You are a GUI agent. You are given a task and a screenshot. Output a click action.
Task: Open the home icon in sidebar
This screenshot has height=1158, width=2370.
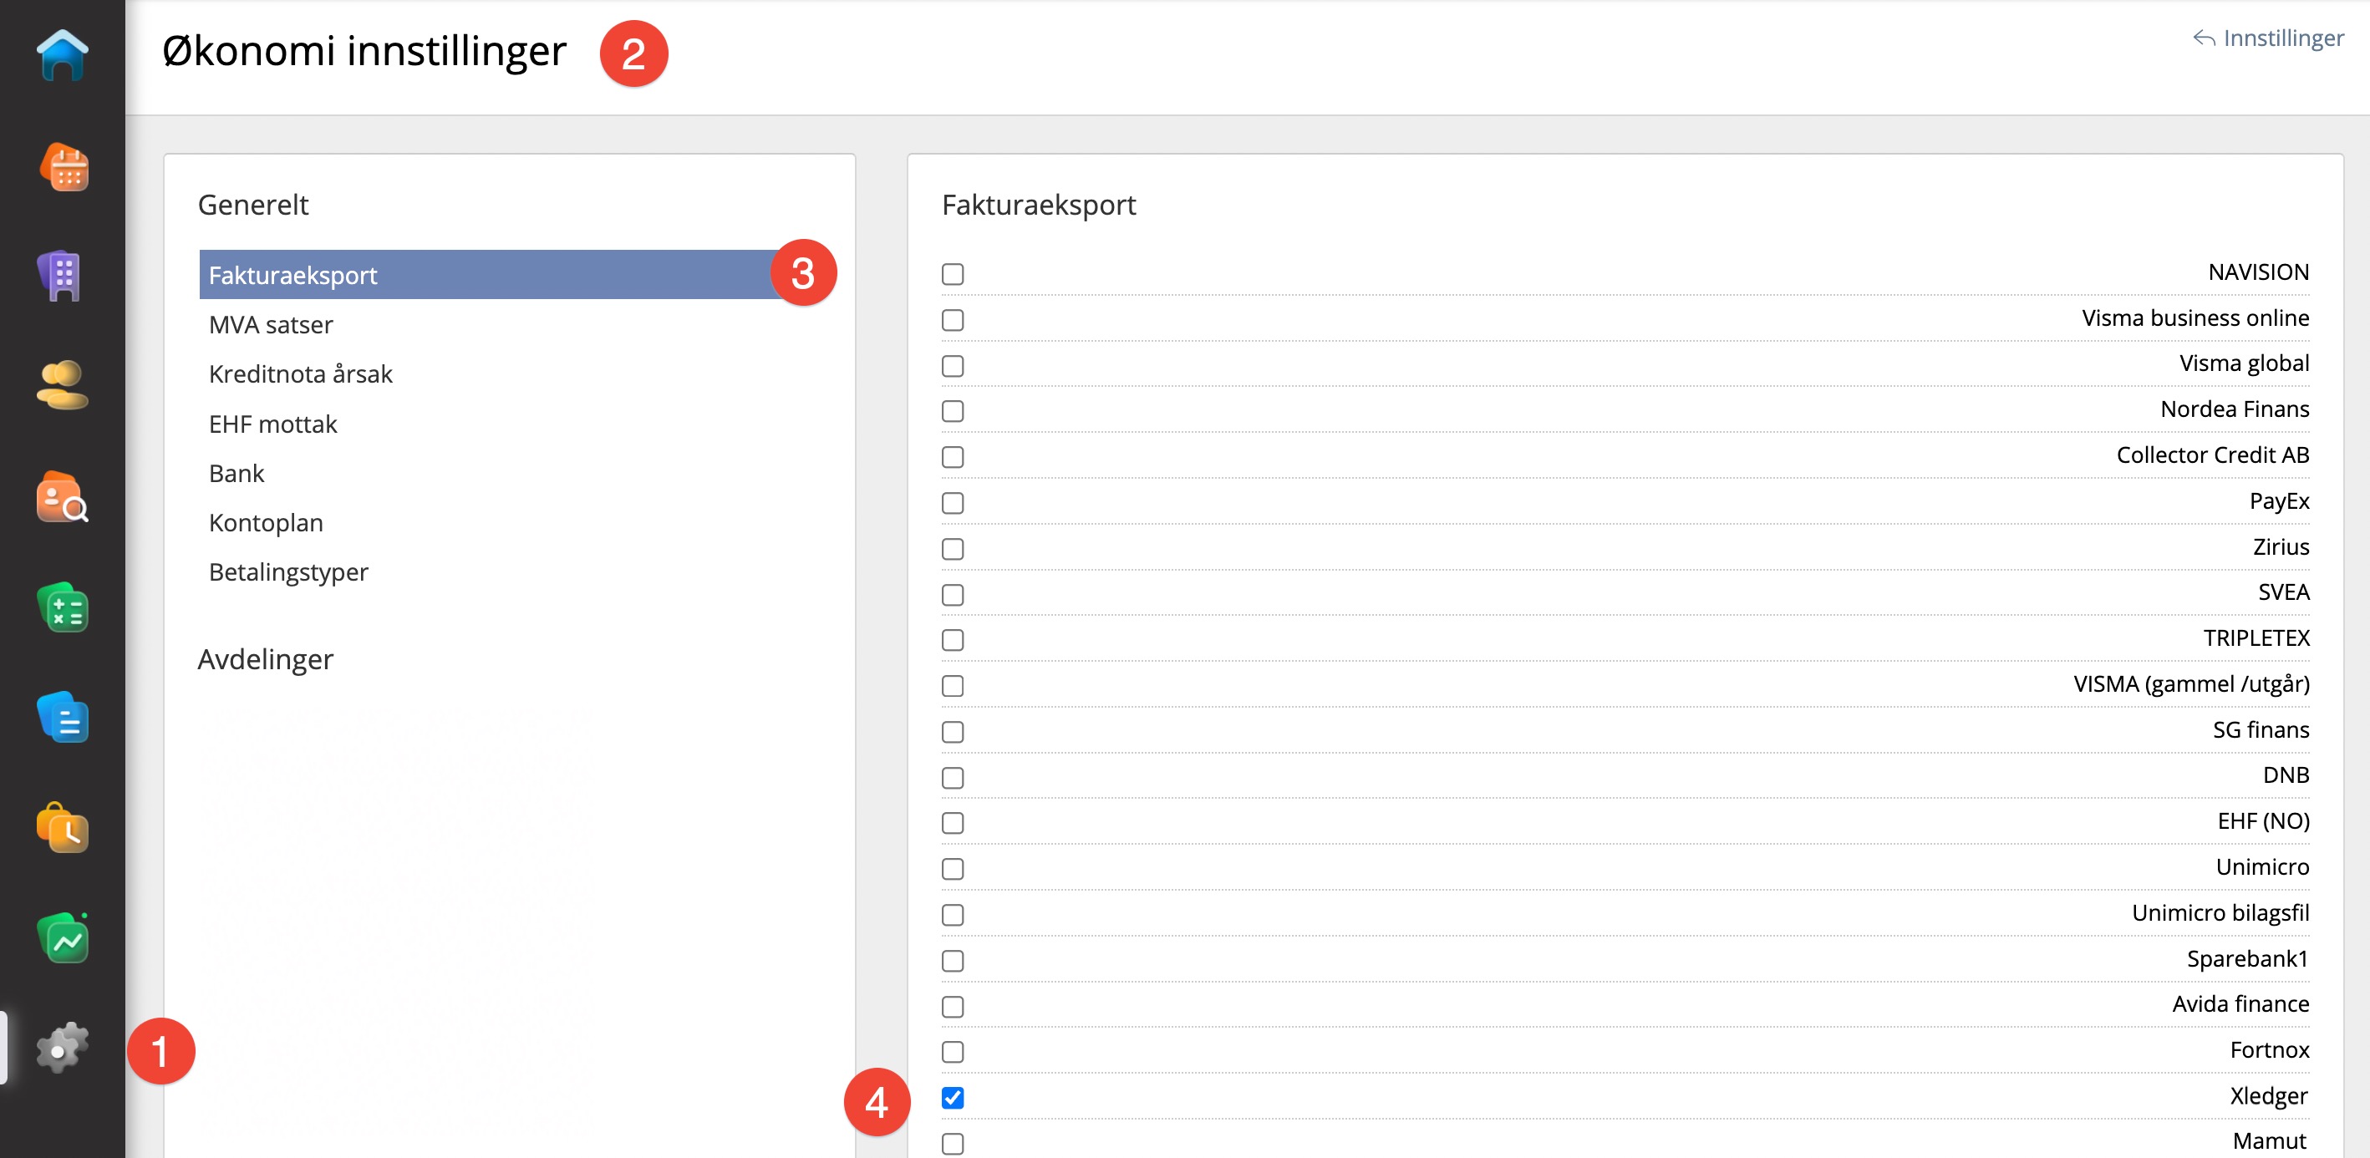[63, 55]
